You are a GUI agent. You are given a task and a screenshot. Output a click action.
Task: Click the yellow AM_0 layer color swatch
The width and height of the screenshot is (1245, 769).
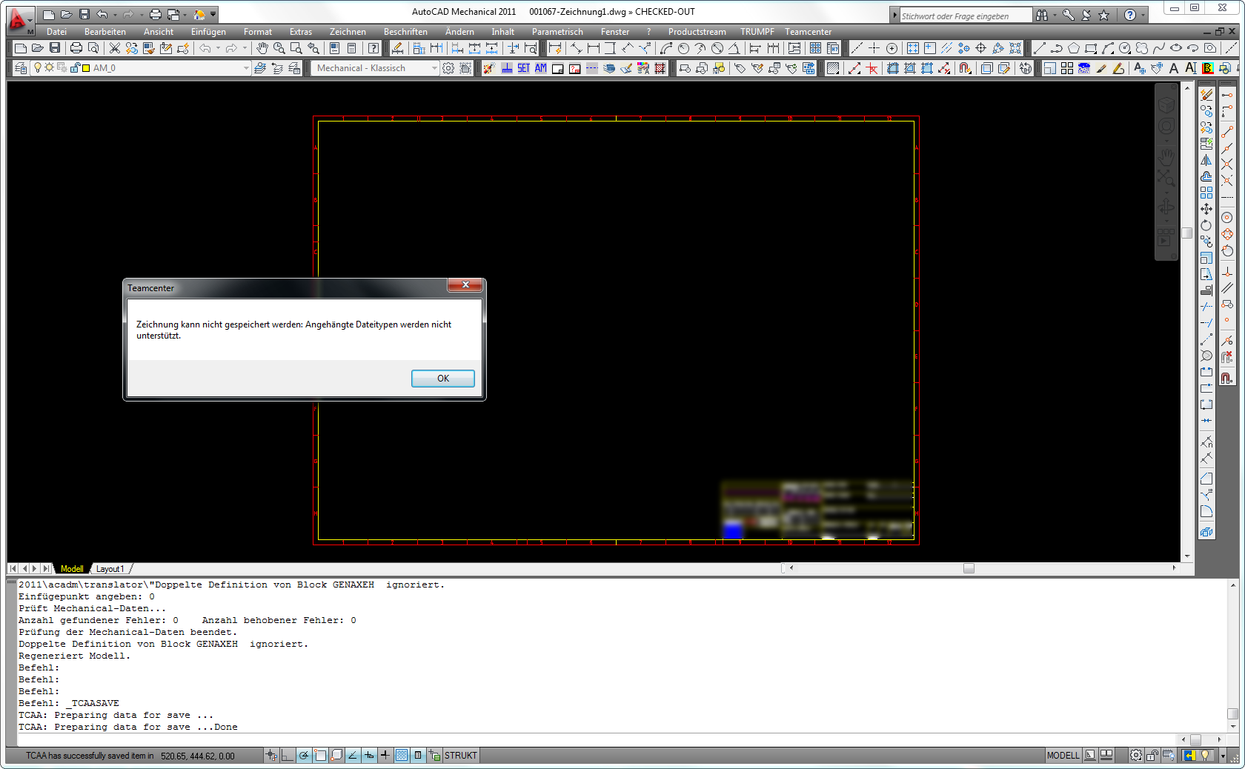(x=86, y=68)
